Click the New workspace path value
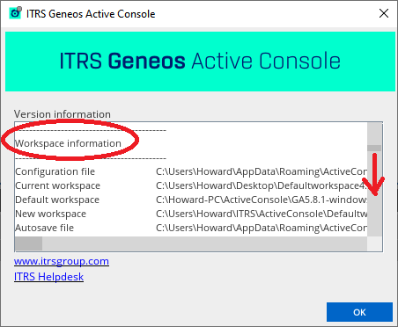 click(262, 214)
